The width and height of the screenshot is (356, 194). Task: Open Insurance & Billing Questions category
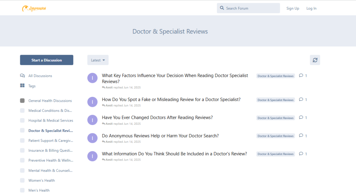click(51, 151)
